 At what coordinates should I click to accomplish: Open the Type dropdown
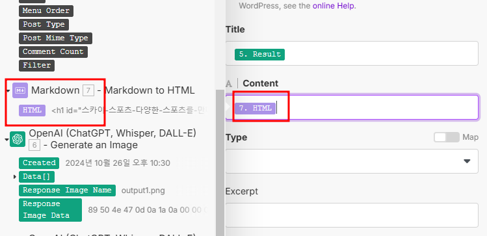tap(352, 161)
